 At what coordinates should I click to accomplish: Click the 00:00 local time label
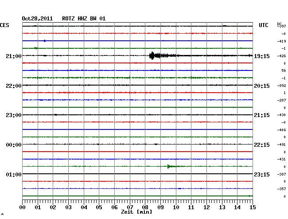click(14, 145)
